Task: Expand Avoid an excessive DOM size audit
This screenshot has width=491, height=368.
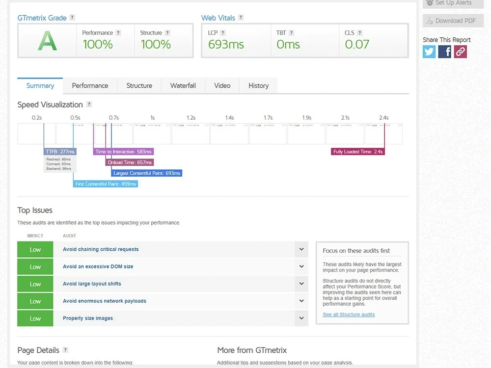Action: [x=301, y=266]
